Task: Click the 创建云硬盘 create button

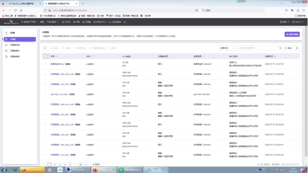Action: tap(292, 34)
